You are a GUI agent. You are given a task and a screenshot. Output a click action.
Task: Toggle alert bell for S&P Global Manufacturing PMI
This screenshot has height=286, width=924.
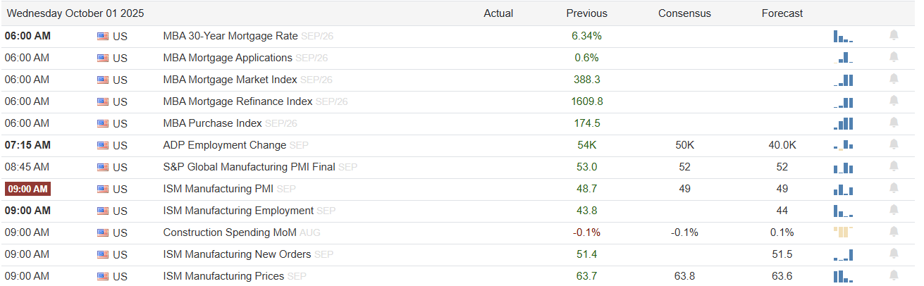click(x=894, y=166)
